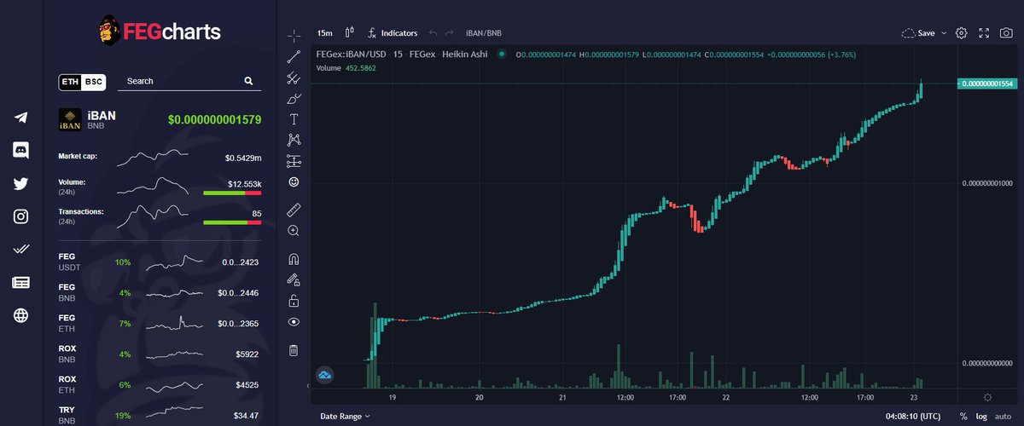
Task: Open the Date Range dropdown
Action: point(346,416)
